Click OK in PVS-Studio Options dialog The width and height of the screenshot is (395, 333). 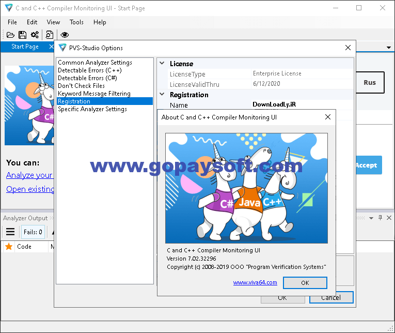click(x=282, y=299)
